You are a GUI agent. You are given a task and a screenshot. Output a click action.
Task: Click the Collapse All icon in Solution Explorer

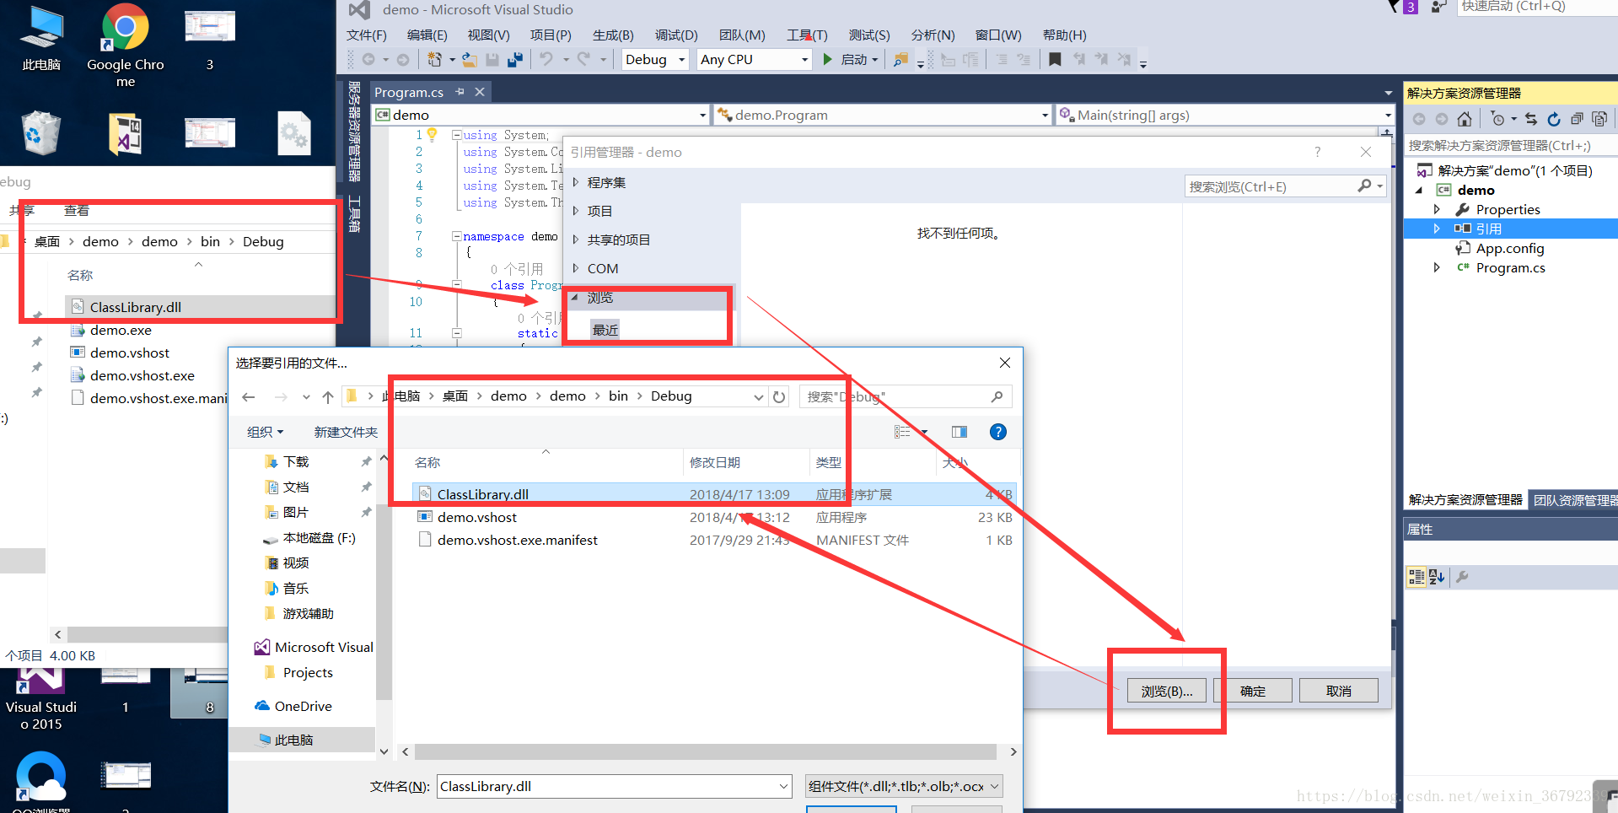(x=1577, y=119)
